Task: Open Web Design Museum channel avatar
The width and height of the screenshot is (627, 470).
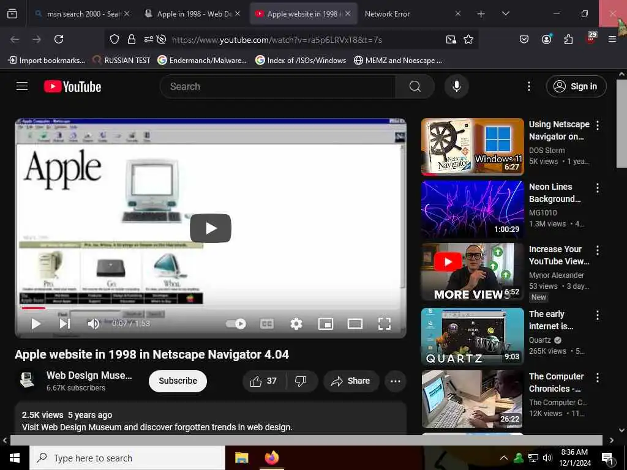Action: 27,381
